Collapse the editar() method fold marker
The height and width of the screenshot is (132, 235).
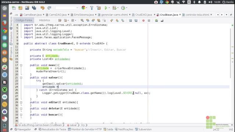click(x=21, y=102)
